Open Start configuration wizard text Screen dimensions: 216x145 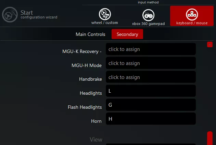tap(39, 14)
